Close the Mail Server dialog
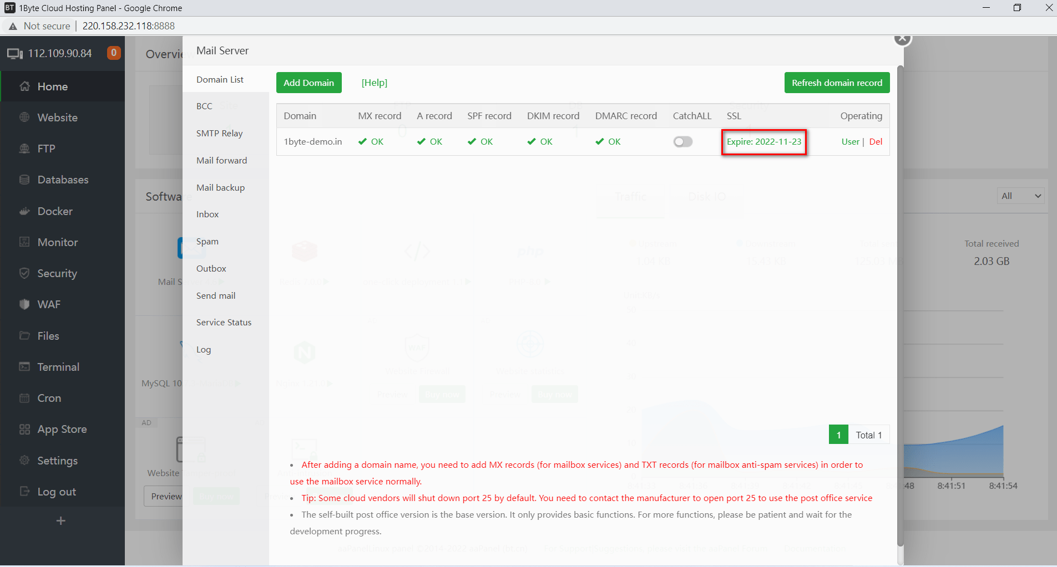 [x=903, y=38]
